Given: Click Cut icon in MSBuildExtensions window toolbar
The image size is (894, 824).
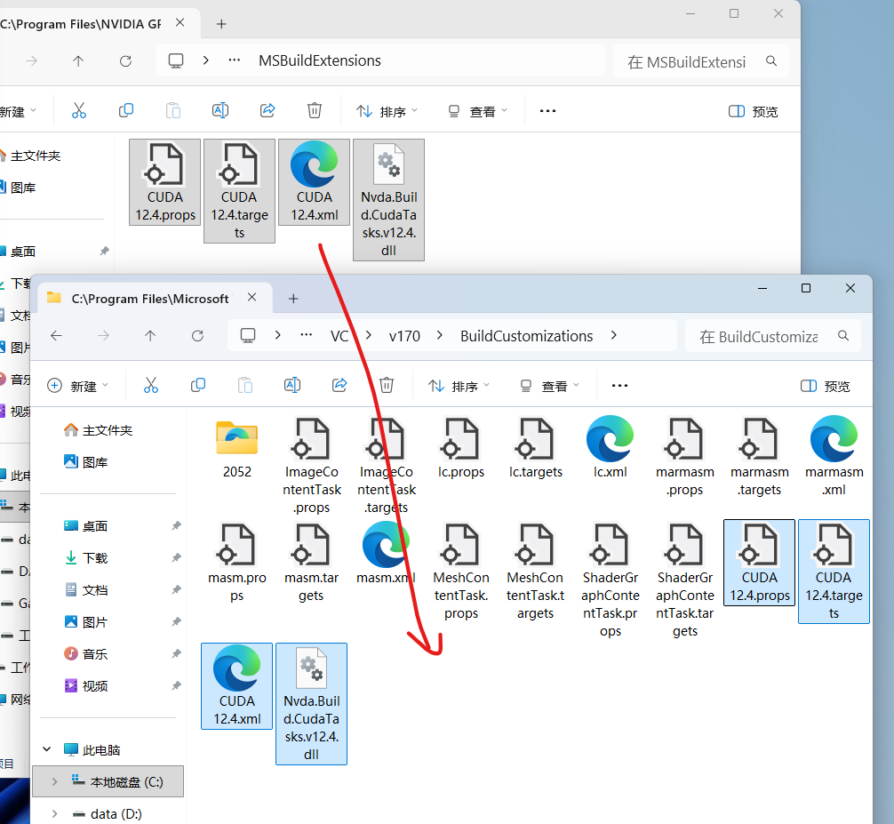Looking at the screenshot, I should coord(79,110).
